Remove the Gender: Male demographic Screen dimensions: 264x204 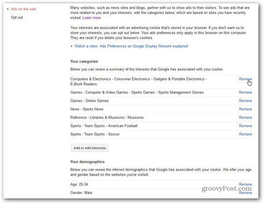[245, 193]
